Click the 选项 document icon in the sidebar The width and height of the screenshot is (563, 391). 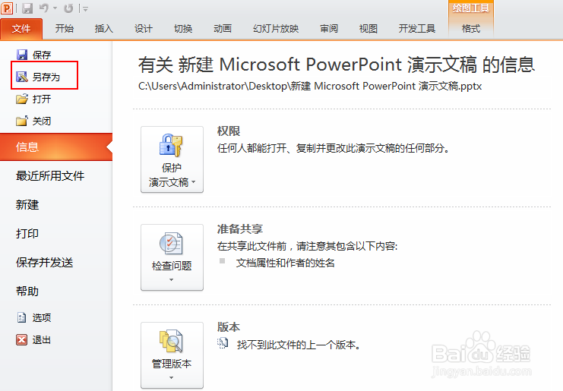22,317
